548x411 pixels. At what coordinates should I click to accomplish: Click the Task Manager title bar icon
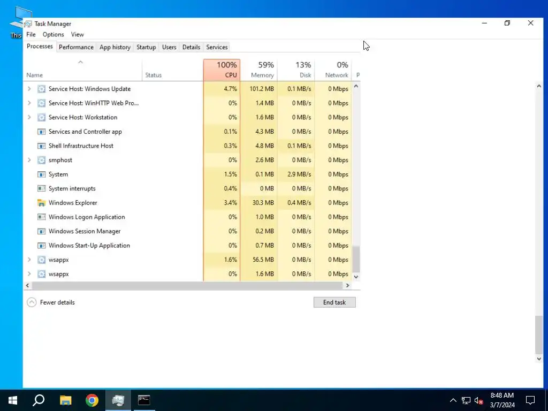coord(28,24)
